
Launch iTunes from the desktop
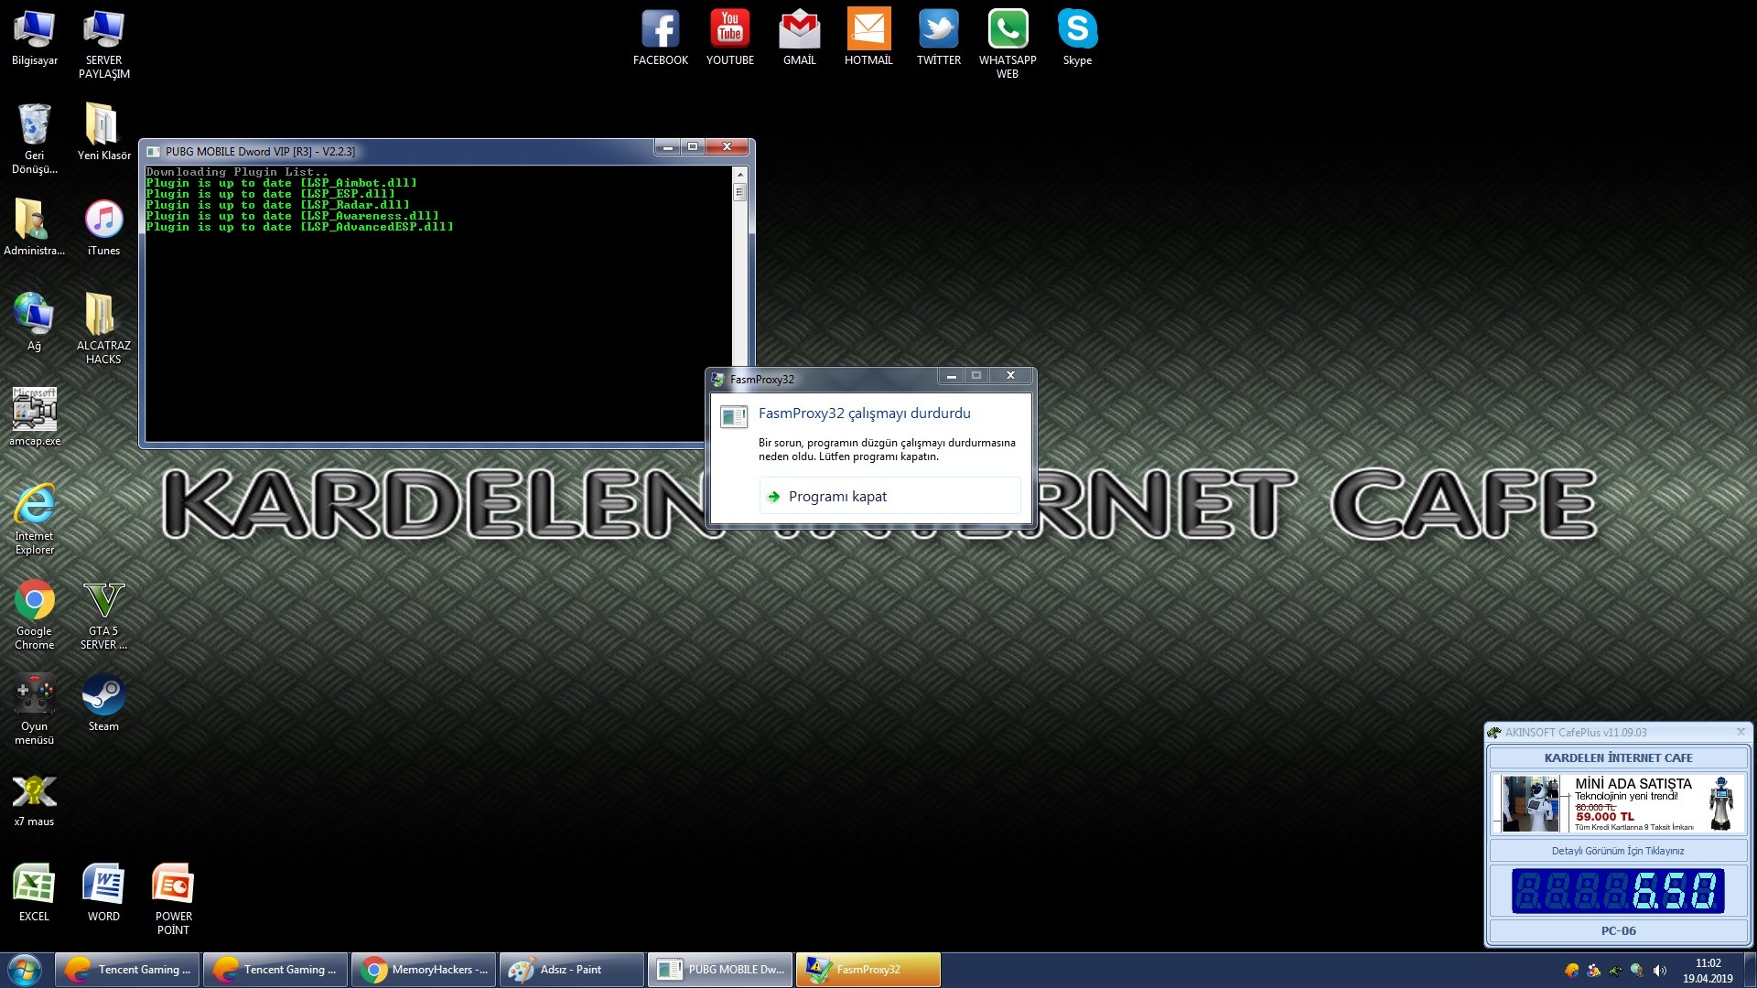coord(103,228)
